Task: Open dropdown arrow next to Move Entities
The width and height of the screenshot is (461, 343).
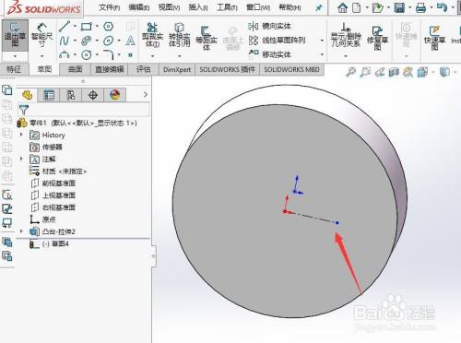Action: [322, 54]
